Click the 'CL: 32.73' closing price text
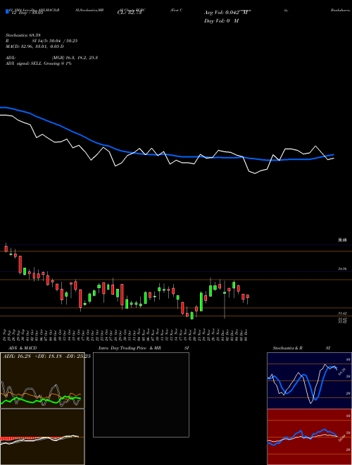This screenshot has width=352, height=465. tap(130, 13)
